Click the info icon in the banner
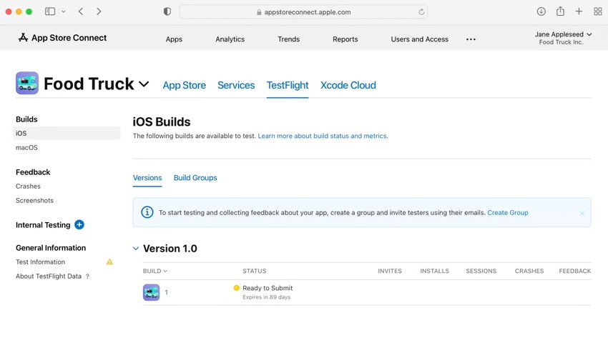The height and width of the screenshot is (343, 608). coord(147,212)
